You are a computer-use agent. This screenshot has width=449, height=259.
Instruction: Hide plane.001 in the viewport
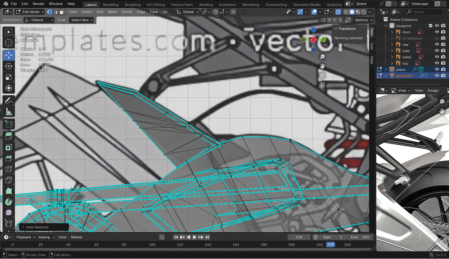pyautogui.click(x=437, y=76)
